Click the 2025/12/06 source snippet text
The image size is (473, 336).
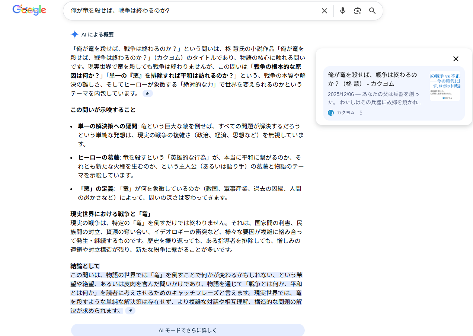point(375,98)
